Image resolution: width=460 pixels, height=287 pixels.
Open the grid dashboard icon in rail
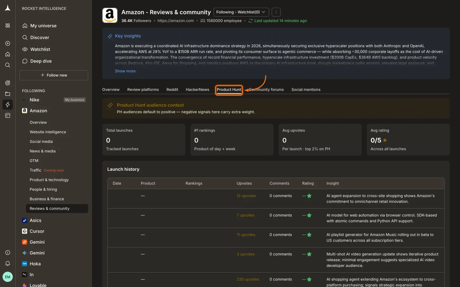(x=8, y=26)
